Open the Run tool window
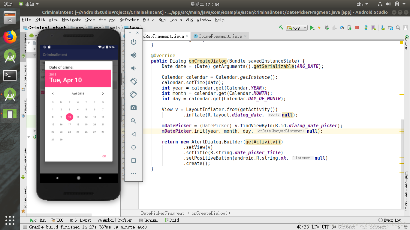The height and width of the screenshot is (230, 410). (38, 220)
